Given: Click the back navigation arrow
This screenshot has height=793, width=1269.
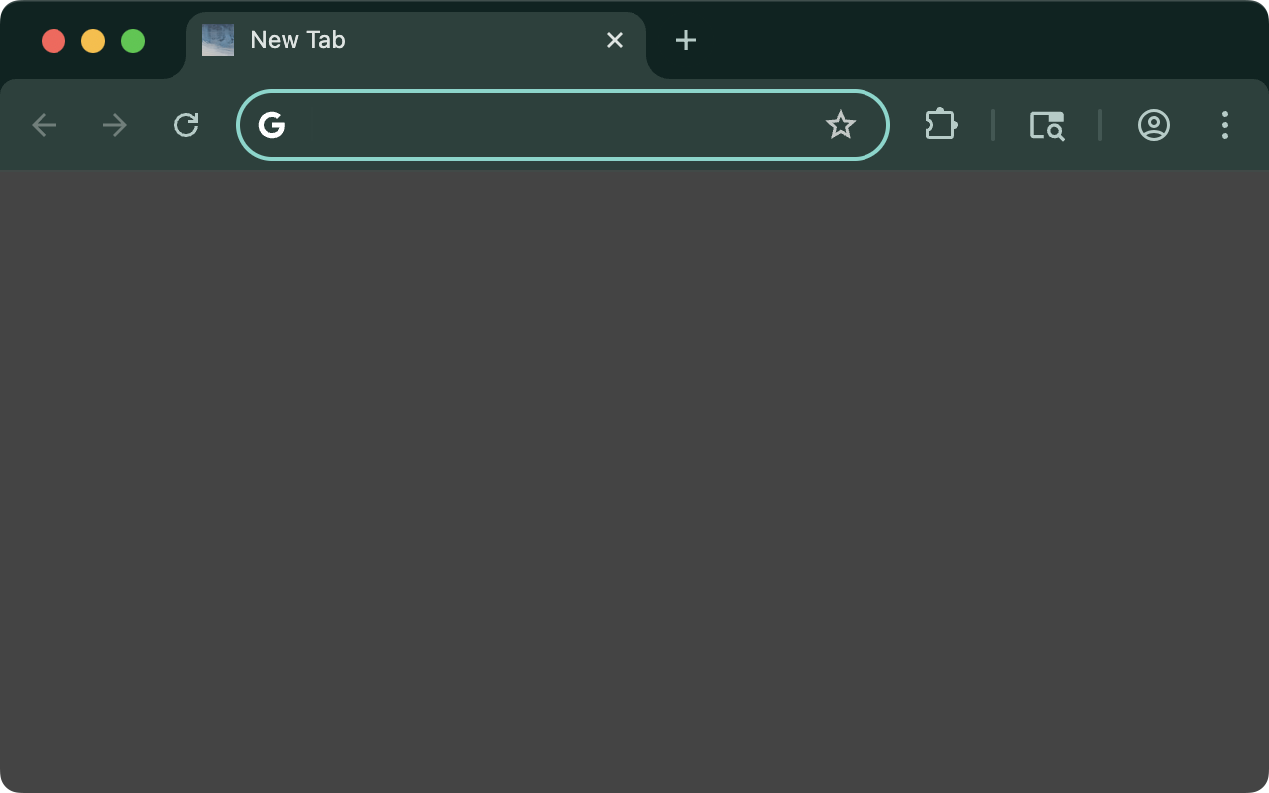Looking at the screenshot, I should tap(44, 125).
